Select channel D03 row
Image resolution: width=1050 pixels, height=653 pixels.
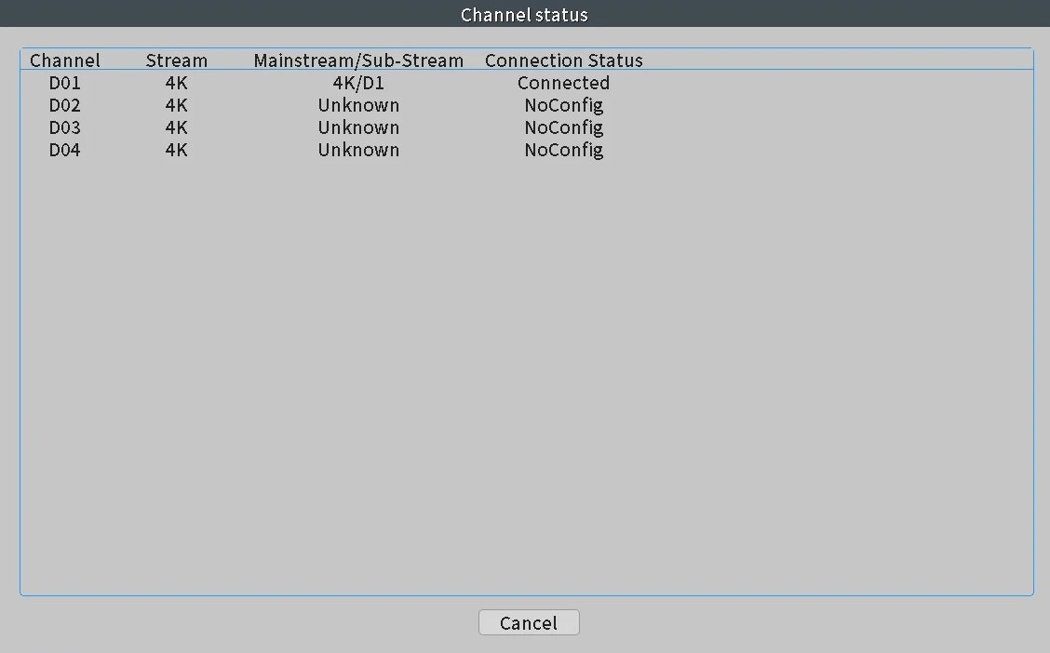[527, 127]
